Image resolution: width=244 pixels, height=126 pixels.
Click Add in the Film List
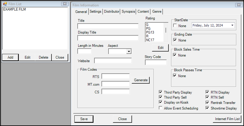10,57
